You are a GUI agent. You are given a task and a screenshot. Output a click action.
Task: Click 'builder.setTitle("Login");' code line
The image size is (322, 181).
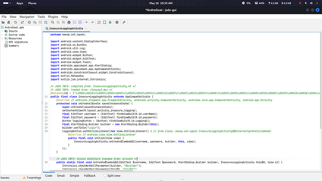click(x=81, y=128)
